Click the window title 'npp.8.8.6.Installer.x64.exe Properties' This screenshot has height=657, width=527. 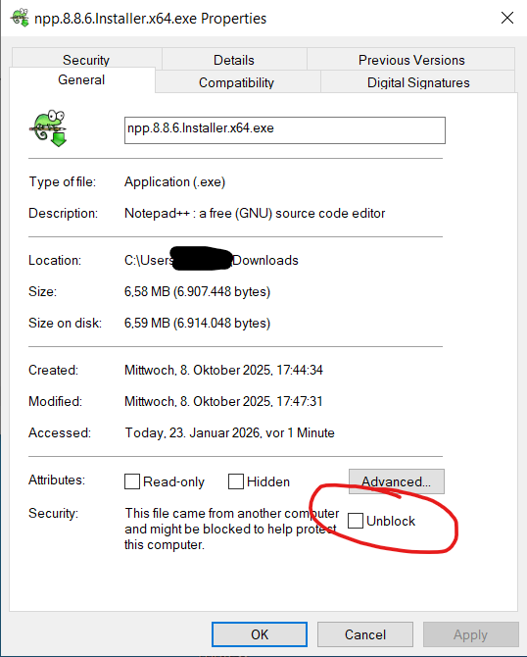150,19
